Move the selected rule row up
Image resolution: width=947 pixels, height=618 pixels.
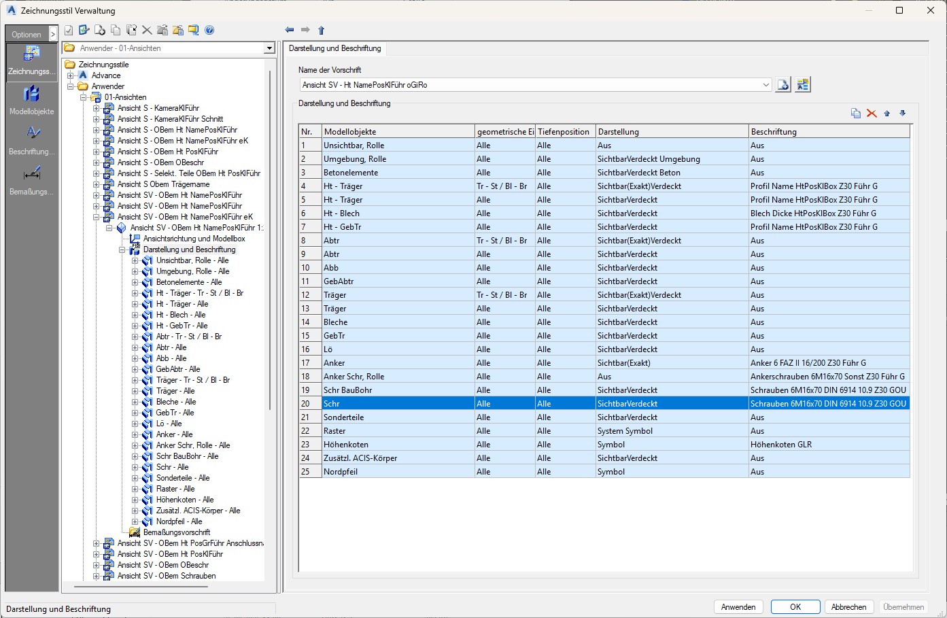[x=887, y=114]
